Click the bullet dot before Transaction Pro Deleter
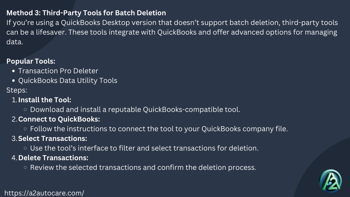350x197 pixels. click(x=14, y=71)
